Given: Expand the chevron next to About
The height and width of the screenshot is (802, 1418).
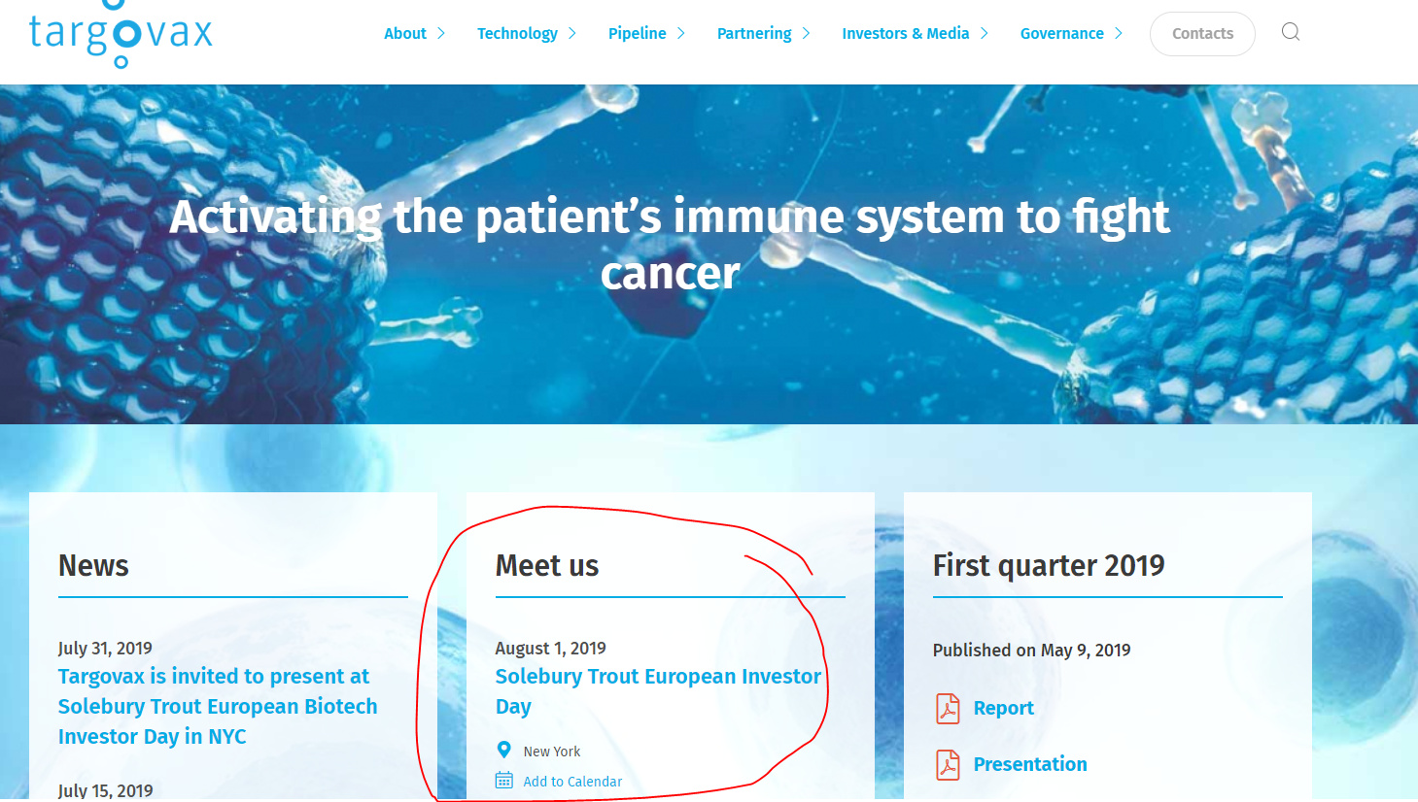Looking at the screenshot, I should [x=441, y=34].
